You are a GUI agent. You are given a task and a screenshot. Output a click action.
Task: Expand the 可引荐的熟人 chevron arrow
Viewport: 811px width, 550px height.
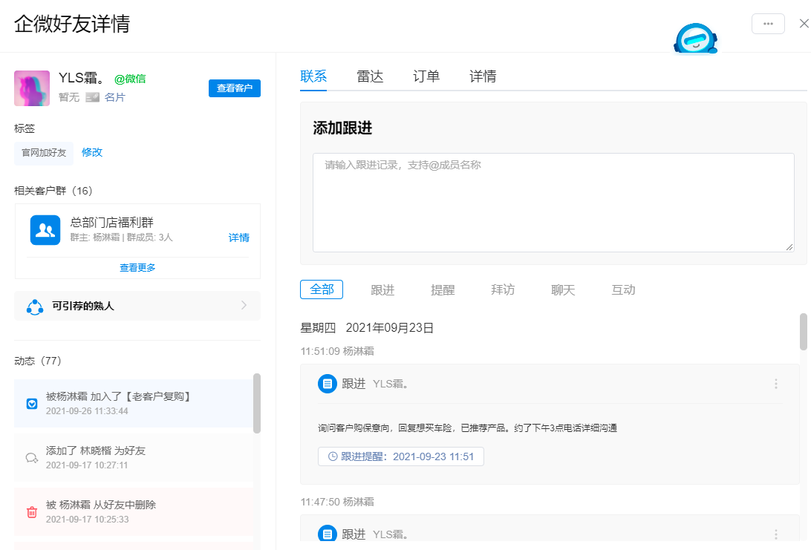point(244,305)
